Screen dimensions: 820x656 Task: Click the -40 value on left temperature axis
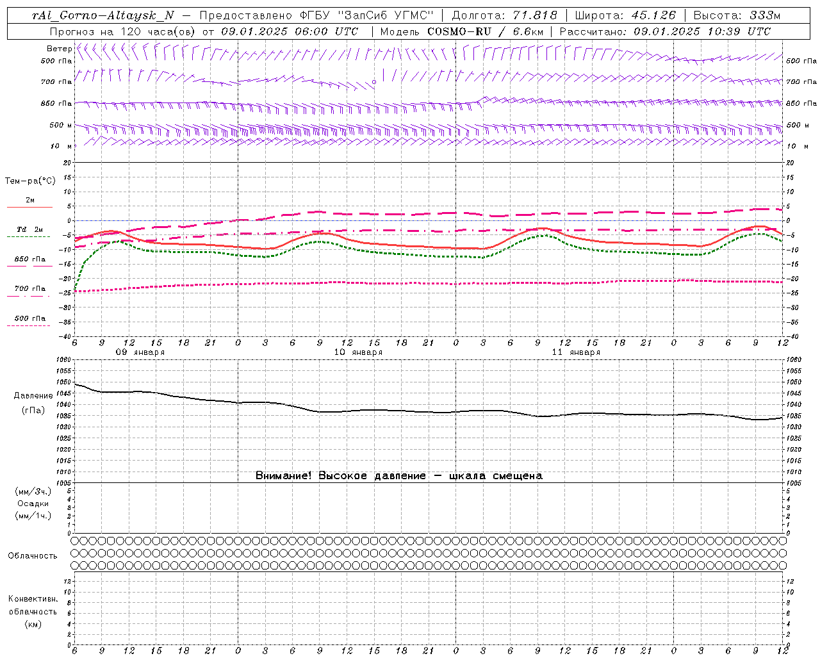tap(65, 336)
